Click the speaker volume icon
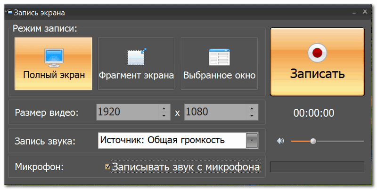377x190 pixels. (x=280, y=141)
